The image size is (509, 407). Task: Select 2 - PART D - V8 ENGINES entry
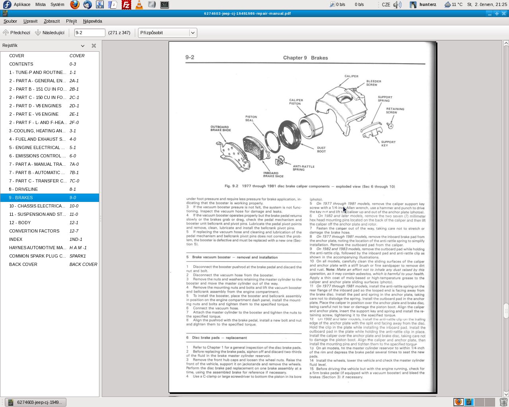point(50,106)
